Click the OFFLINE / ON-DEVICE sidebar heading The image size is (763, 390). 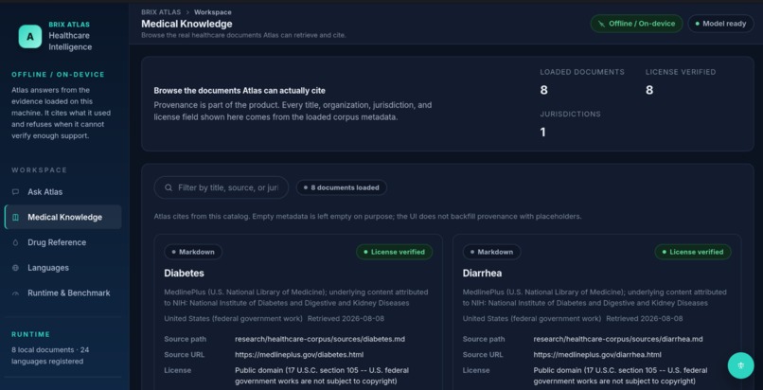(x=58, y=75)
